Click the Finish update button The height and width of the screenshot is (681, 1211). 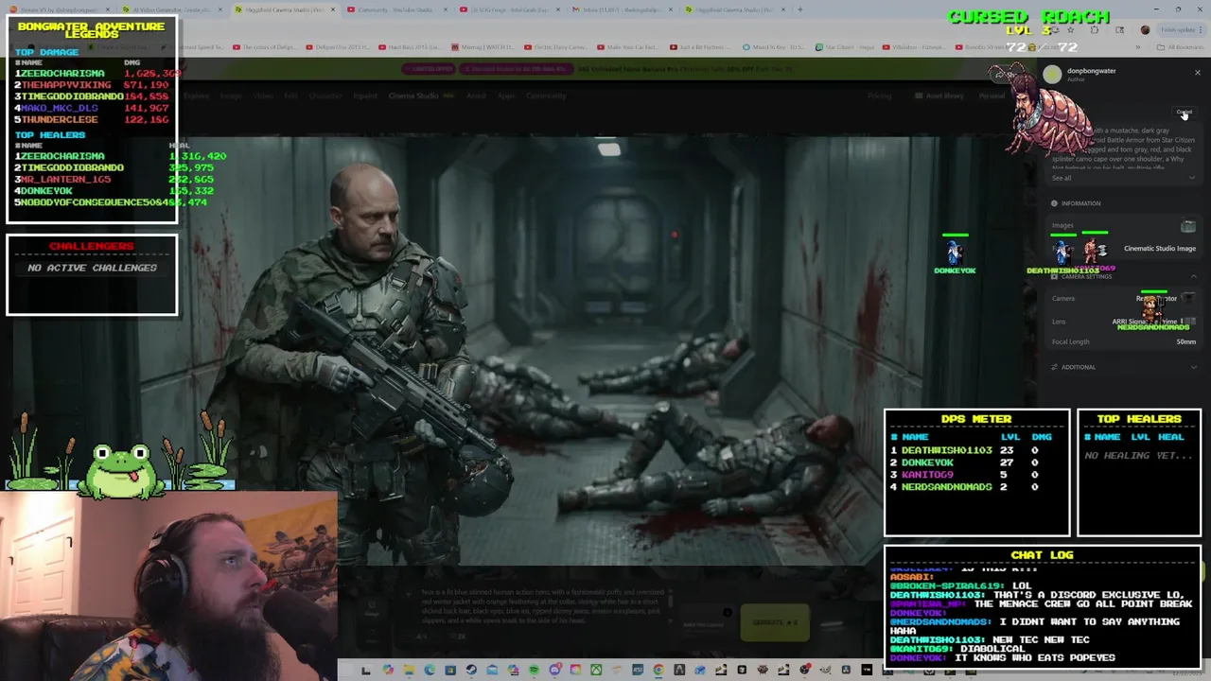click(1182, 29)
